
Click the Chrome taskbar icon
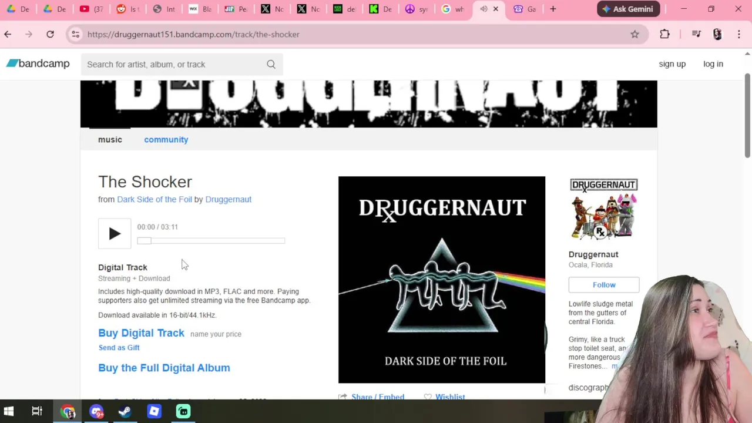coord(68,411)
